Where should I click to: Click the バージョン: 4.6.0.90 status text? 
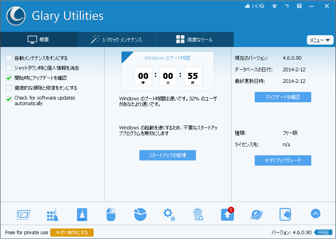[291, 233]
